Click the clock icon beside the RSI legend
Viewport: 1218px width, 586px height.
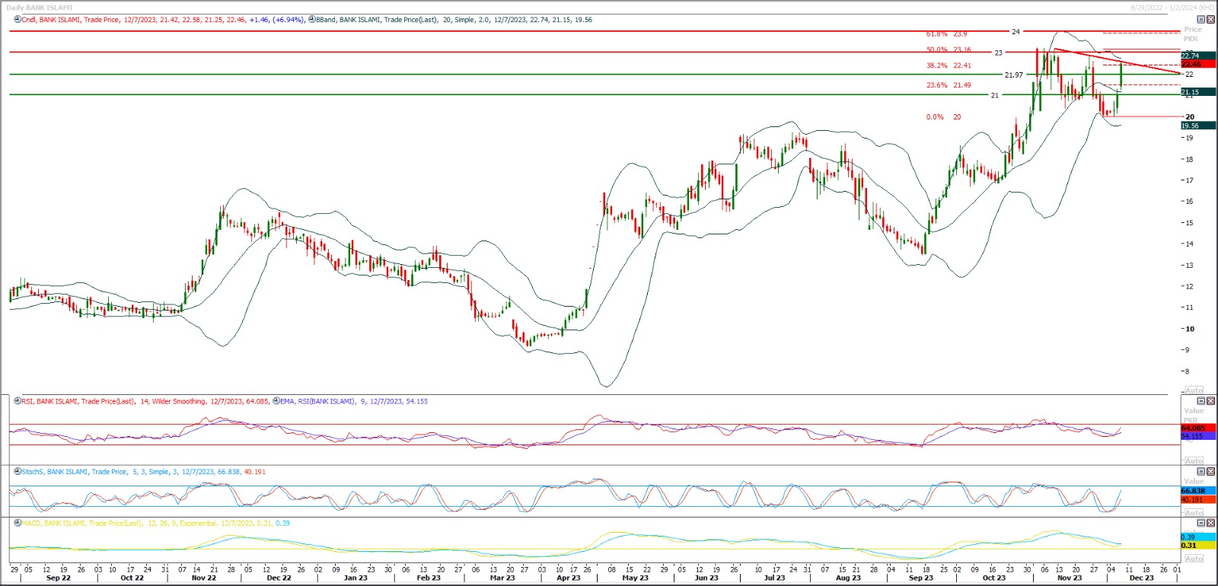(18, 401)
